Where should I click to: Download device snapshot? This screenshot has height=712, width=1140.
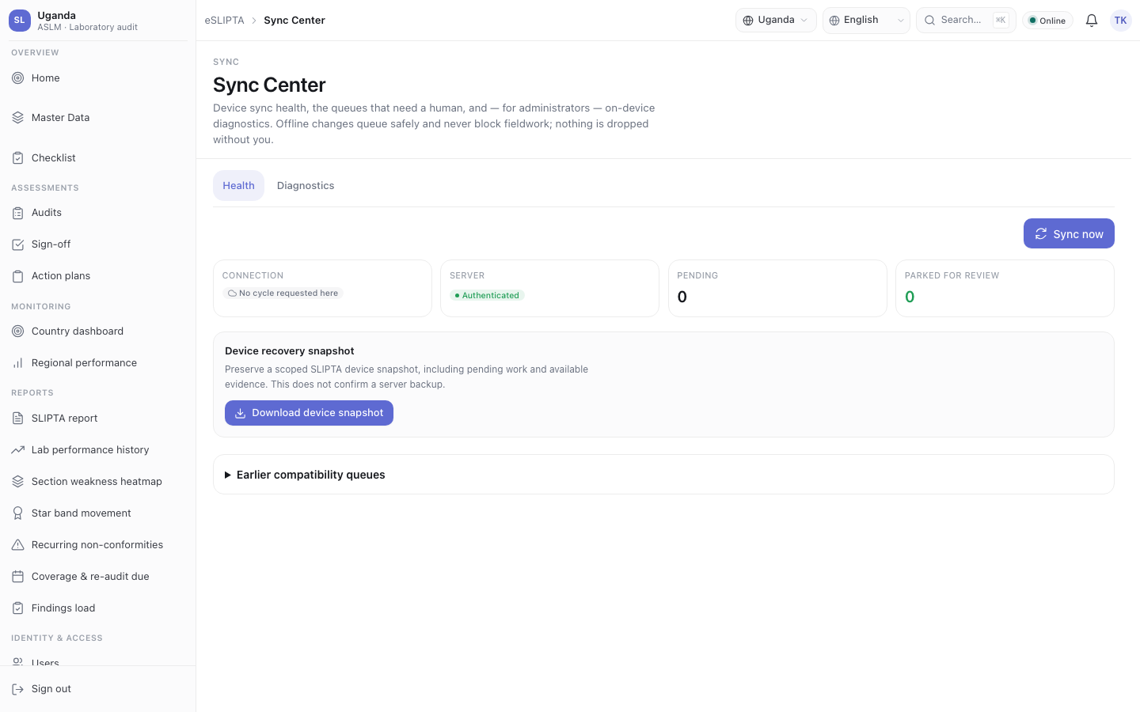click(309, 413)
